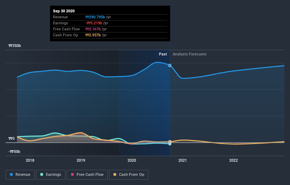Click the 2020 x-axis label
The width and height of the screenshot is (290, 185).
click(132, 160)
